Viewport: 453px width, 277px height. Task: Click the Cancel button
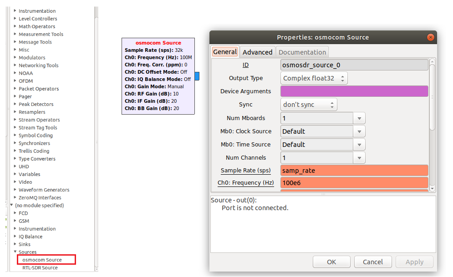pos(373,262)
